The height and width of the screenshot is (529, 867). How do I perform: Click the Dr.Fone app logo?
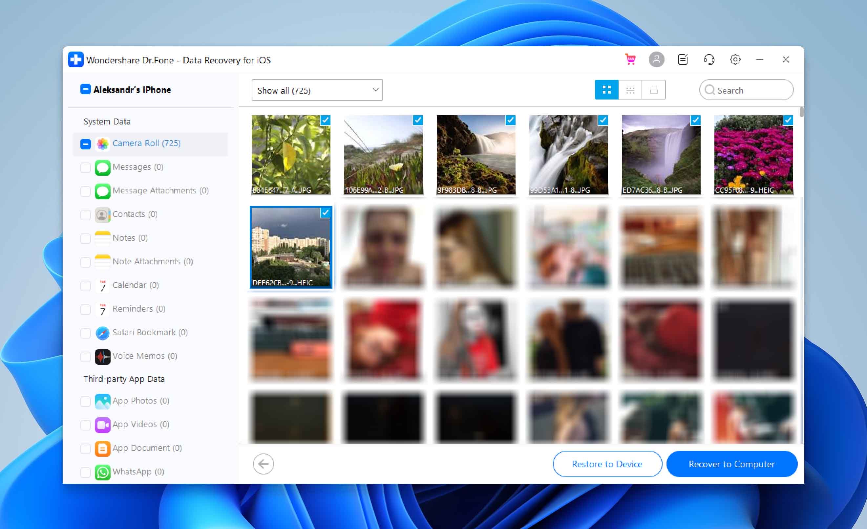pos(76,59)
